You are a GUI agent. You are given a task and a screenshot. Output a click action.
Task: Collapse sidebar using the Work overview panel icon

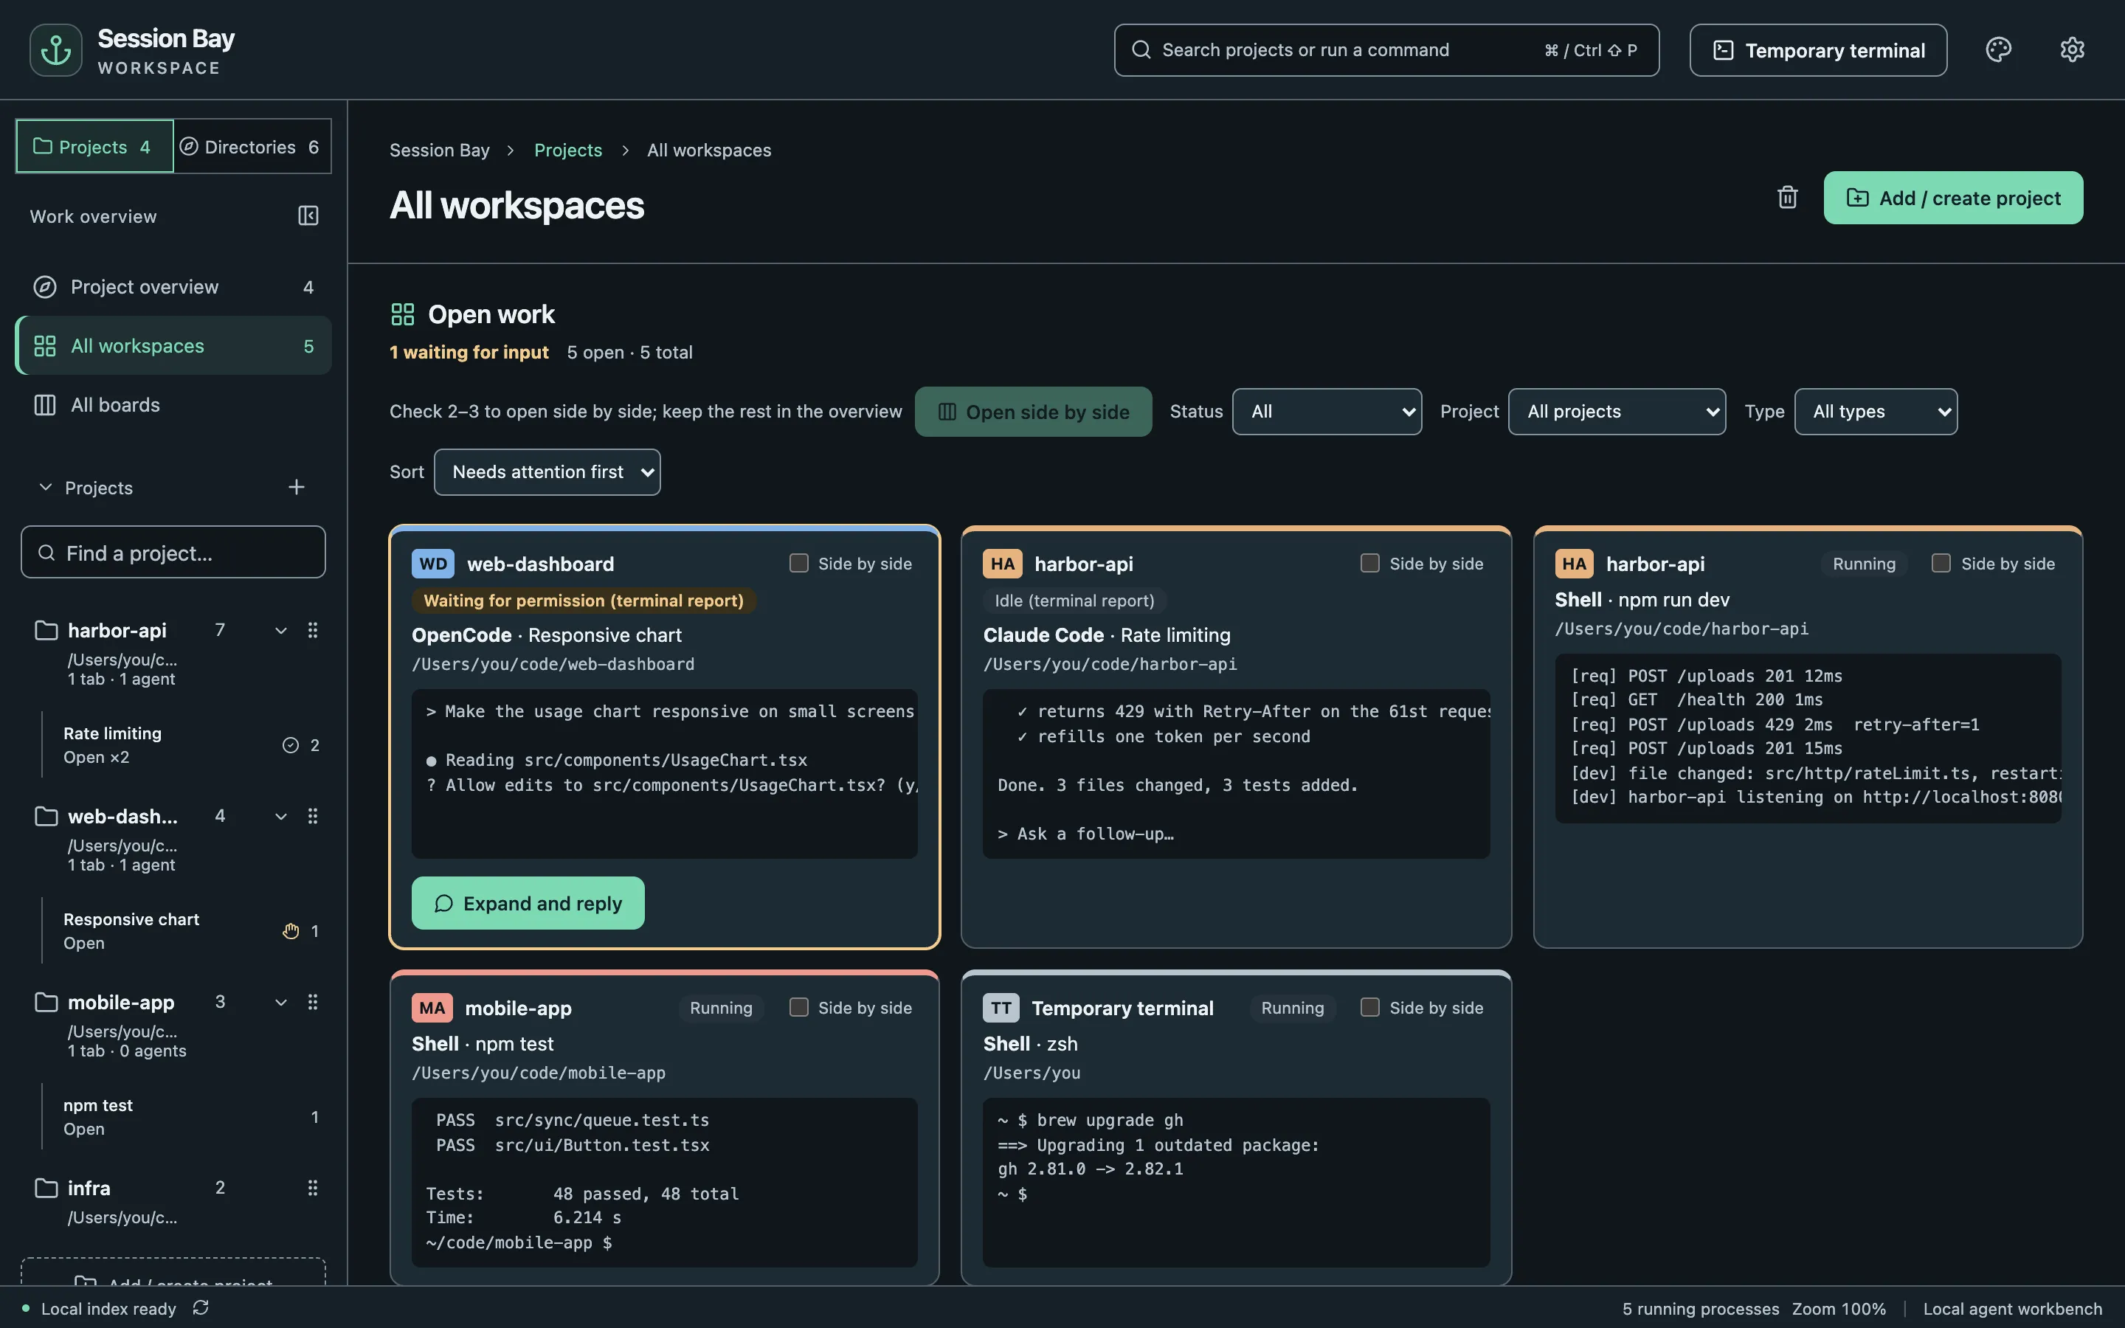pos(308,216)
